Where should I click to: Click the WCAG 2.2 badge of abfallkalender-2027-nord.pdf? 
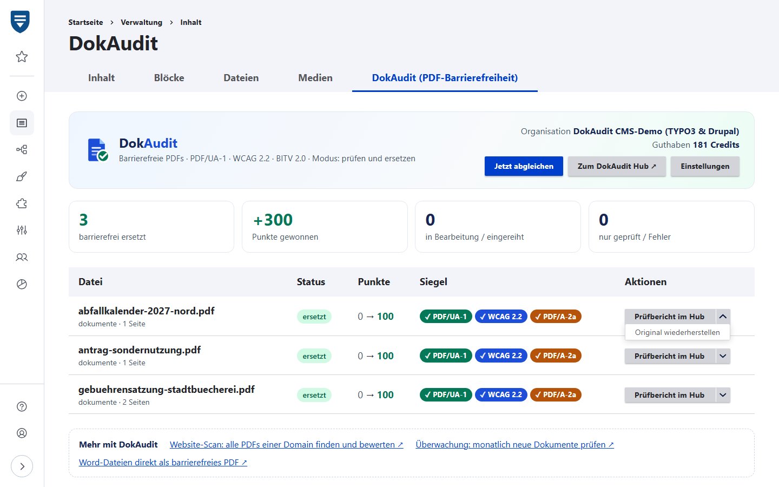point(501,317)
